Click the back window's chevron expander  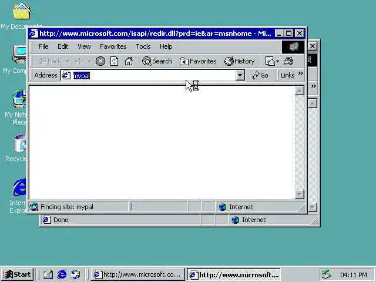[313, 86]
